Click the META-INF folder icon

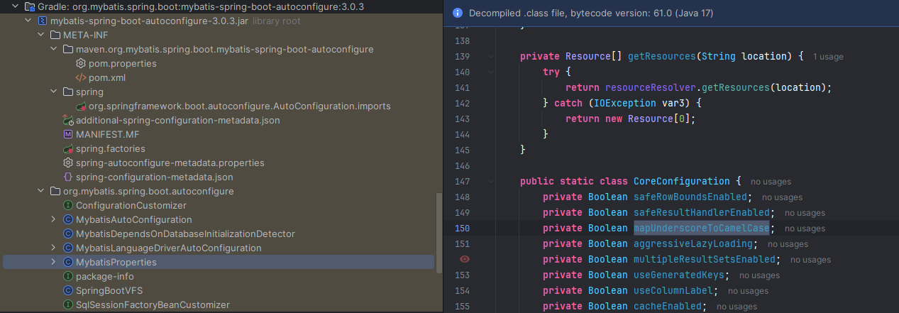click(55, 35)
